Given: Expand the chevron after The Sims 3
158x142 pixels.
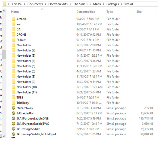Looking at the screenshot, I should [x=90, y=4].
